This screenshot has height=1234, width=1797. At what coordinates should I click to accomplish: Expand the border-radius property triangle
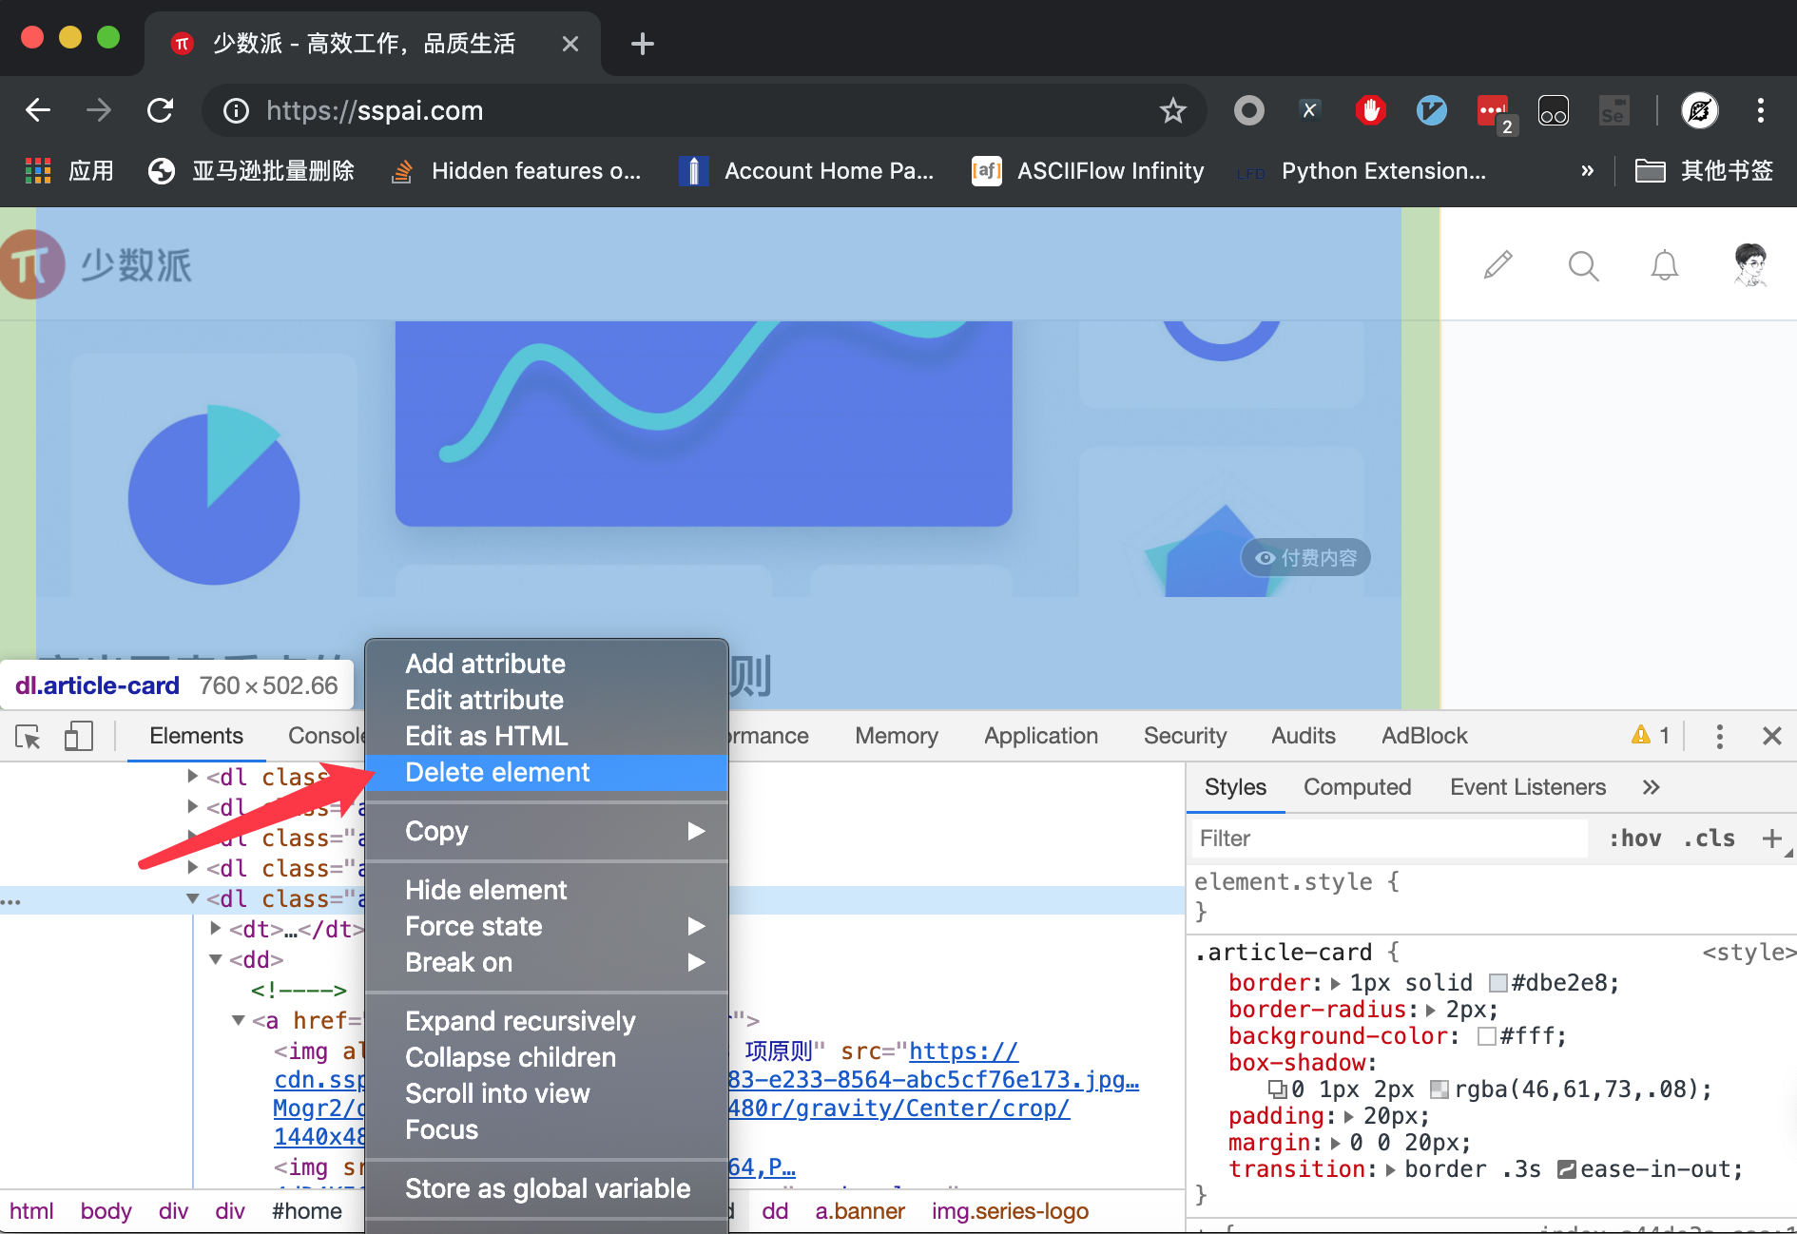pyautogui.click(x=1431, y=1010)
